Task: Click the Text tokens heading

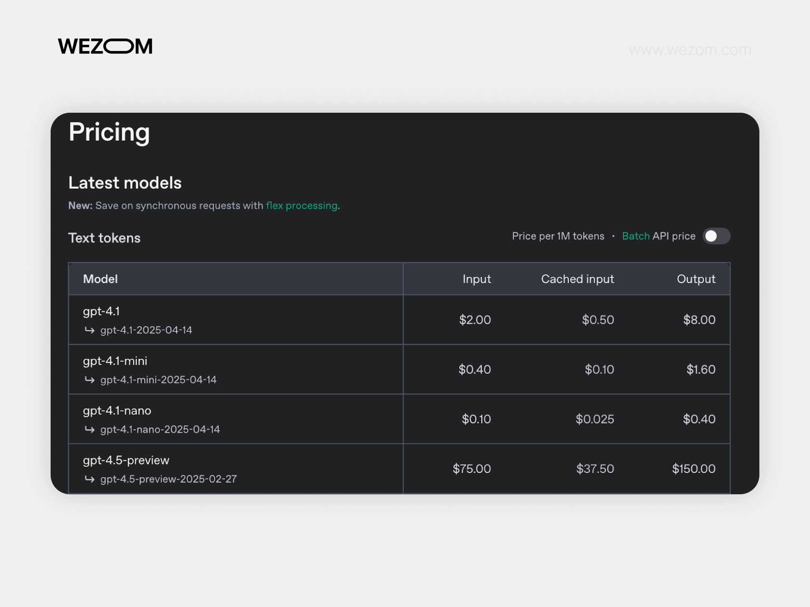Action: [x=105, y=238]
